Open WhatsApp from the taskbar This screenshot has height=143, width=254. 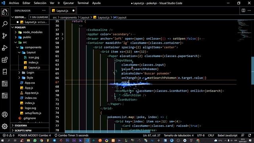(35, 140)
